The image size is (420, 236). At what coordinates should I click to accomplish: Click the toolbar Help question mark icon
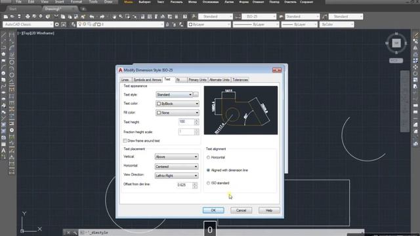(x=185, y=16)
